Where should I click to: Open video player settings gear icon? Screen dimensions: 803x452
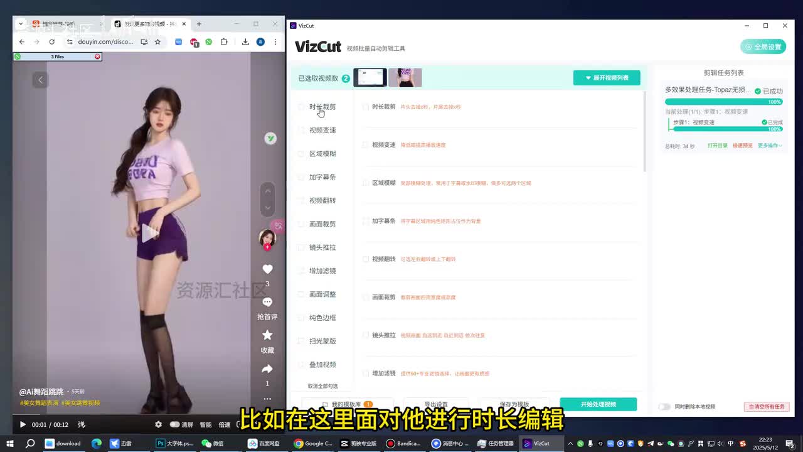[x=158, y=424]
